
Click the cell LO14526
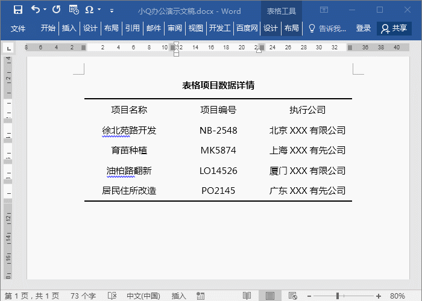click(x=218, y=170)
